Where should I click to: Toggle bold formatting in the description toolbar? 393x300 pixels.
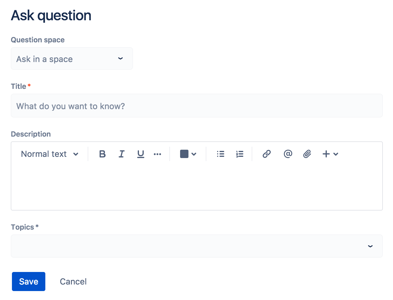102,154
